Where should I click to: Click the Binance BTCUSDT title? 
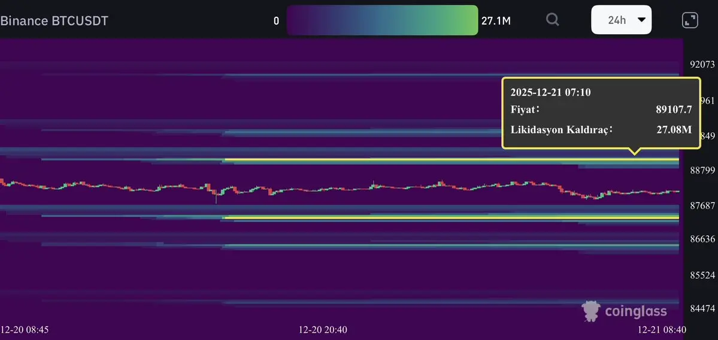click(53, 20)
